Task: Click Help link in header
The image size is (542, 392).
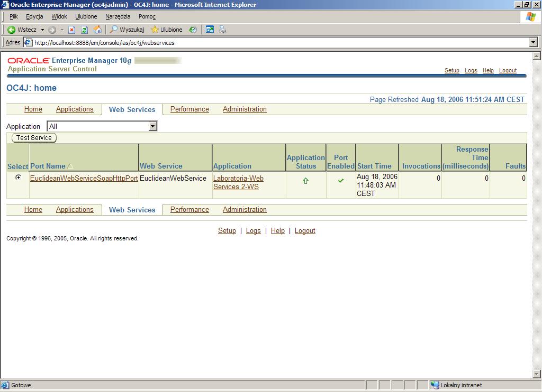Action: [488, 70]
